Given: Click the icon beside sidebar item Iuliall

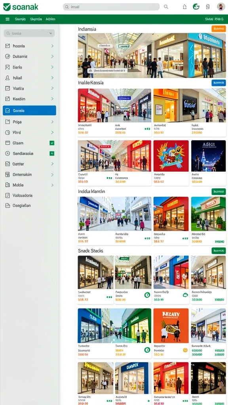Looking at the screenshot, I should pyautogui.click(x=8, y=78).
